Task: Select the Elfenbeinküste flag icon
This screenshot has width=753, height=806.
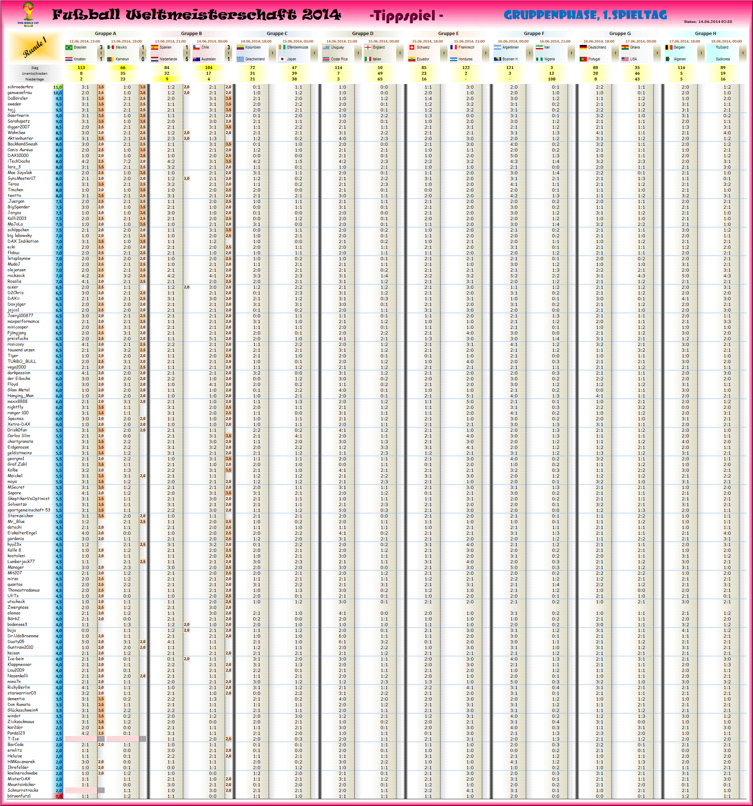Action: tap(282, 48)
